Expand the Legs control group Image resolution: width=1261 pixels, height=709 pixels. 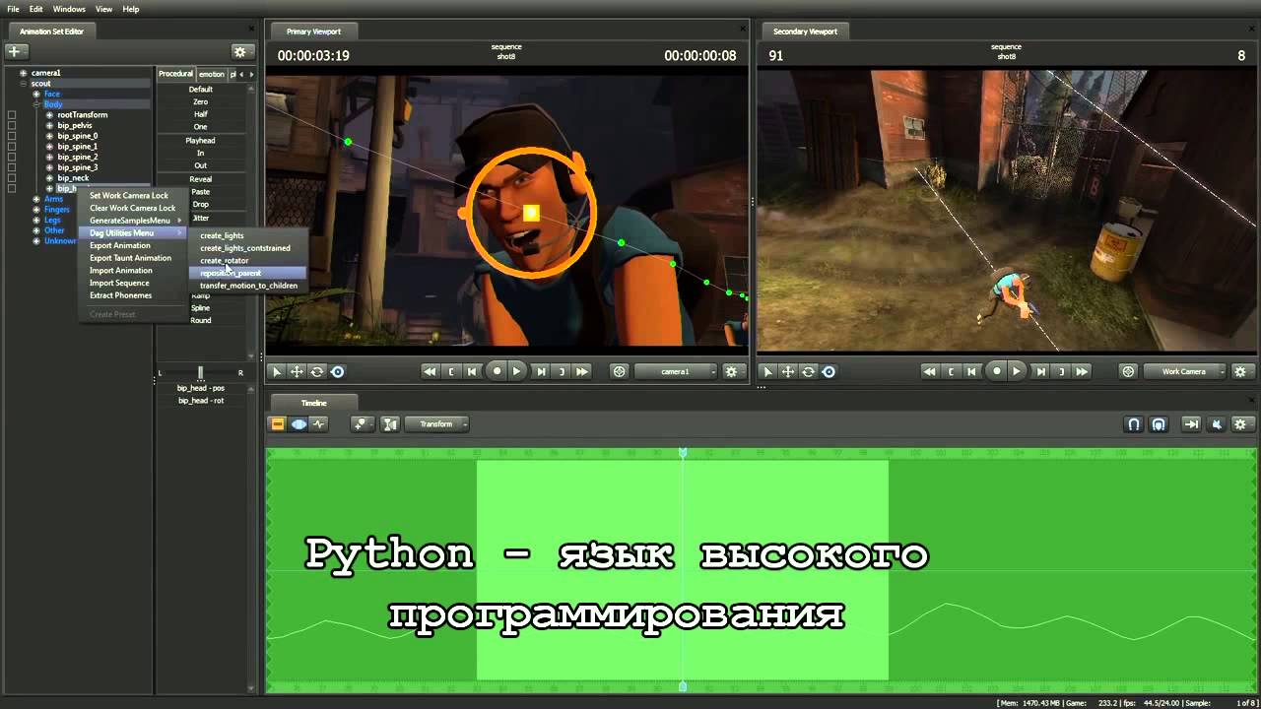tap(36, 221)
